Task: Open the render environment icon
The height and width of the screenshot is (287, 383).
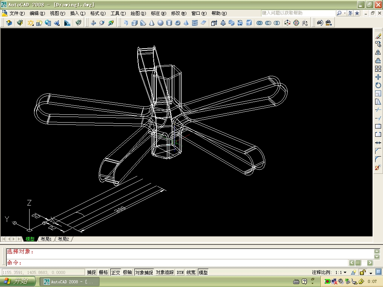Action: (x=67, y=23)
